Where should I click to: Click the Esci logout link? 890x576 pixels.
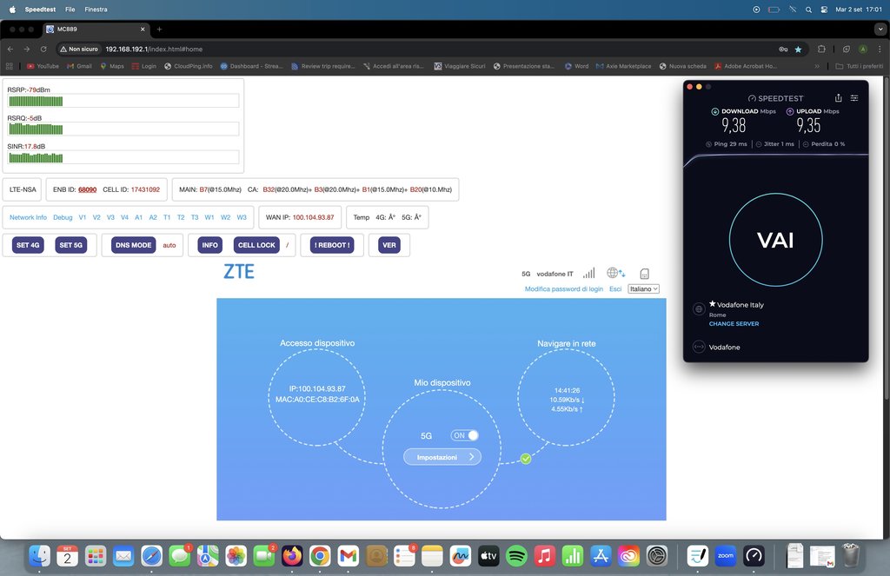tap(615, 288)
